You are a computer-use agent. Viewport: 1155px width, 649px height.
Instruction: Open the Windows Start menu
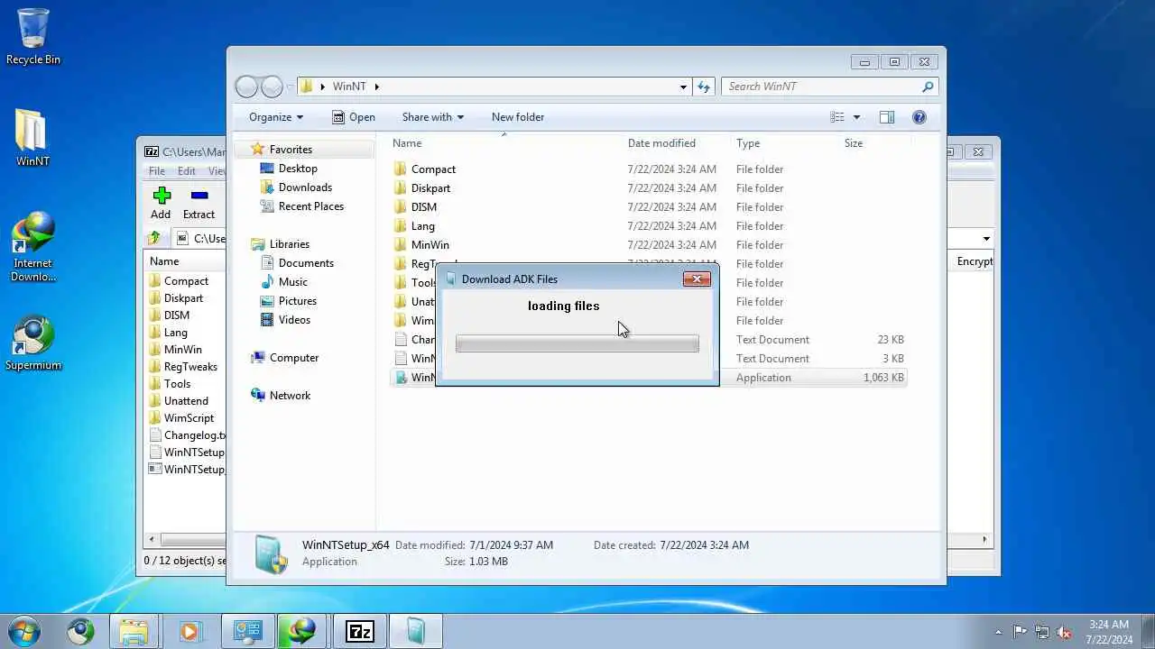(x=24, y=631)
